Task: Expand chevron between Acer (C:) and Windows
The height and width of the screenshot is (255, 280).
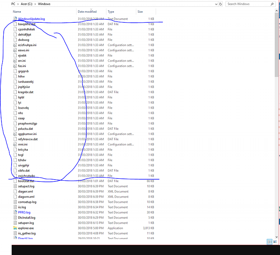Action: 35,4
